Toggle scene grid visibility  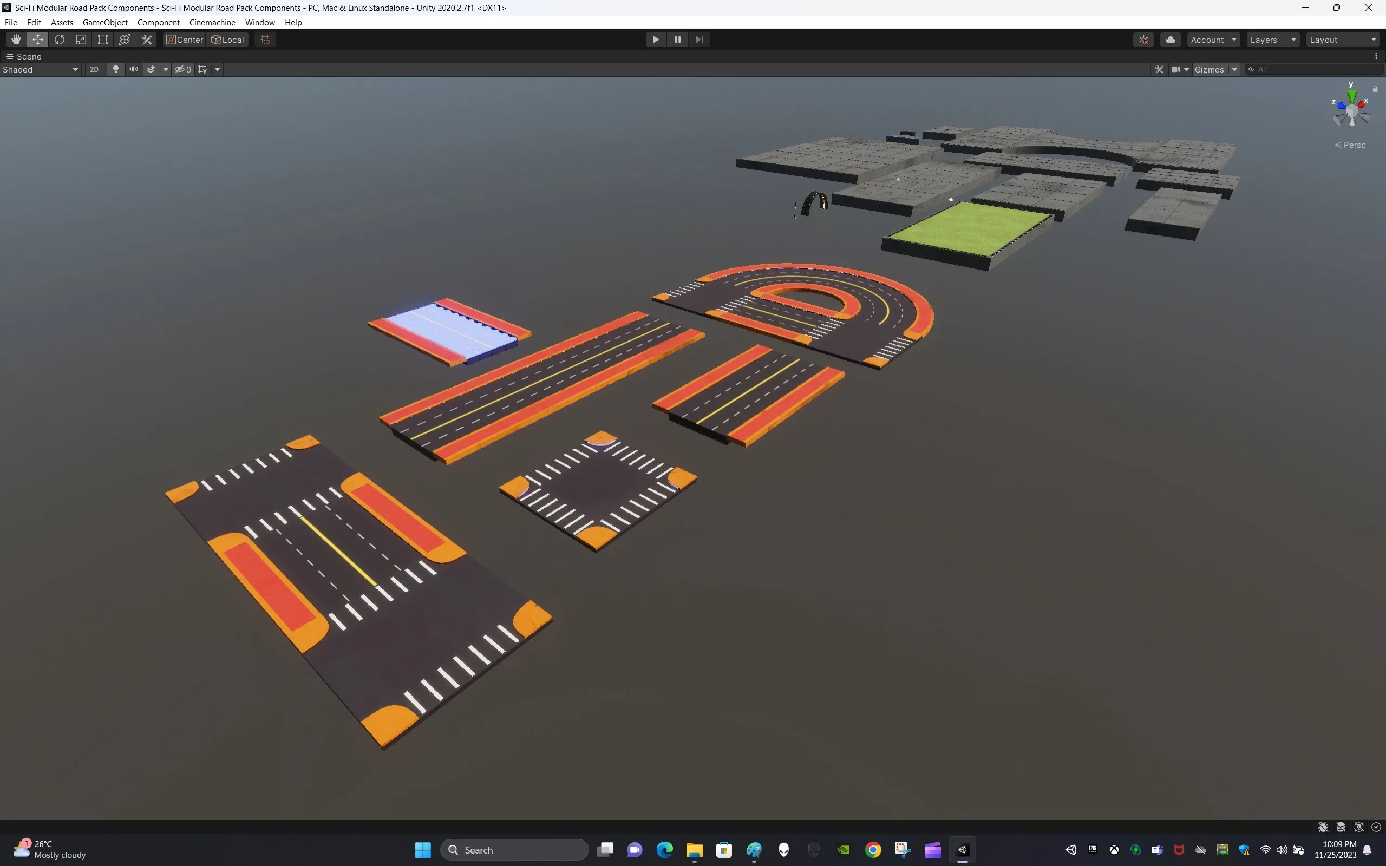click(202, 69)
